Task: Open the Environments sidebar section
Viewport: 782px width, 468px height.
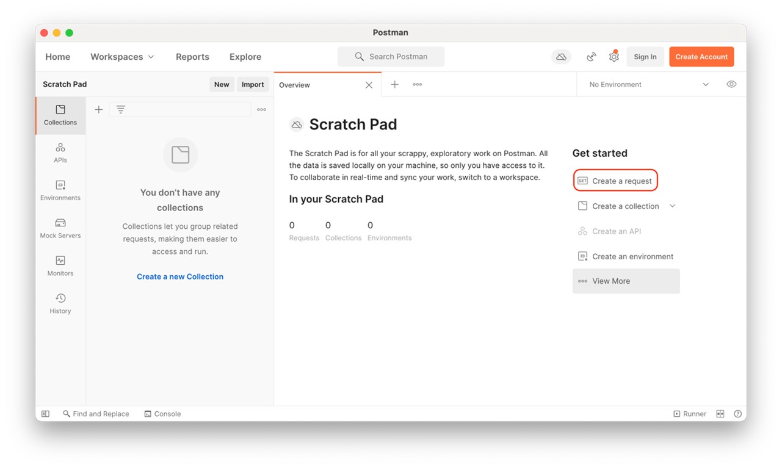Action: [60, 190]
